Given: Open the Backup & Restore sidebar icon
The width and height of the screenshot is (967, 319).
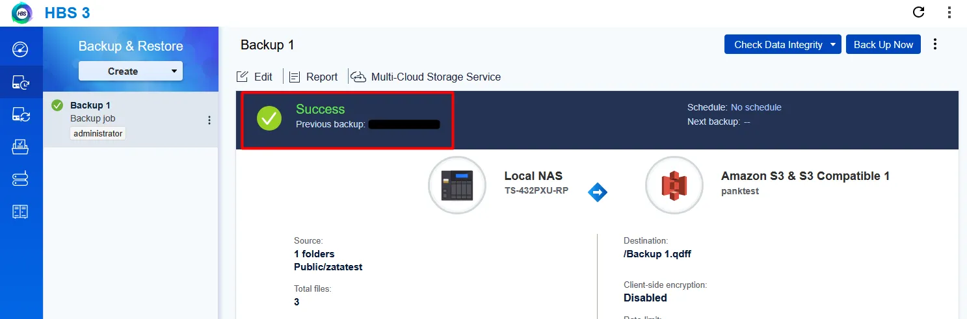Looking at the screenshot, I should point(21,83).
